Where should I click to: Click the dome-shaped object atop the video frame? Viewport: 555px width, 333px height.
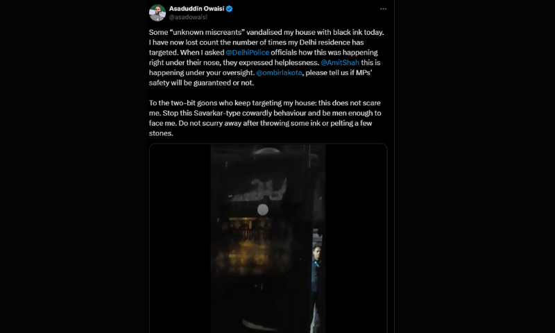[267, 151]
